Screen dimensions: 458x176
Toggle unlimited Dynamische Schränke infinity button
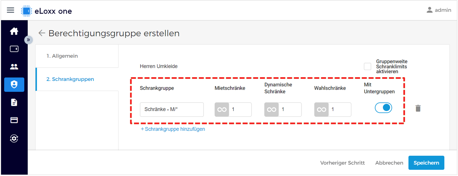(x=272, y=110)
